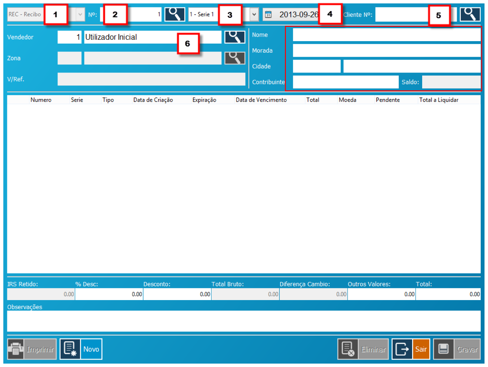This screenshot has height=367, width=488.
Task: Open the Vendedor search lookup icon
Action: 234,37
